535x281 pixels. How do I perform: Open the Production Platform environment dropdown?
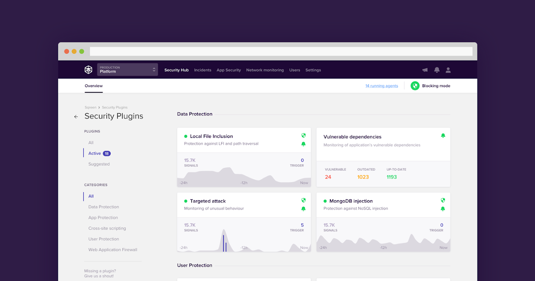pos(128,70)
